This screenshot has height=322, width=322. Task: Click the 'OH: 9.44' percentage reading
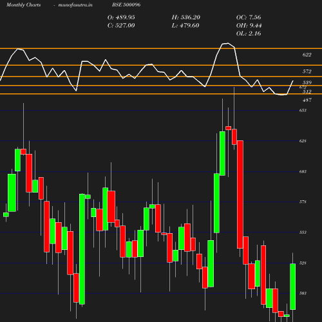pyautogui.click(x=249, y=26)
